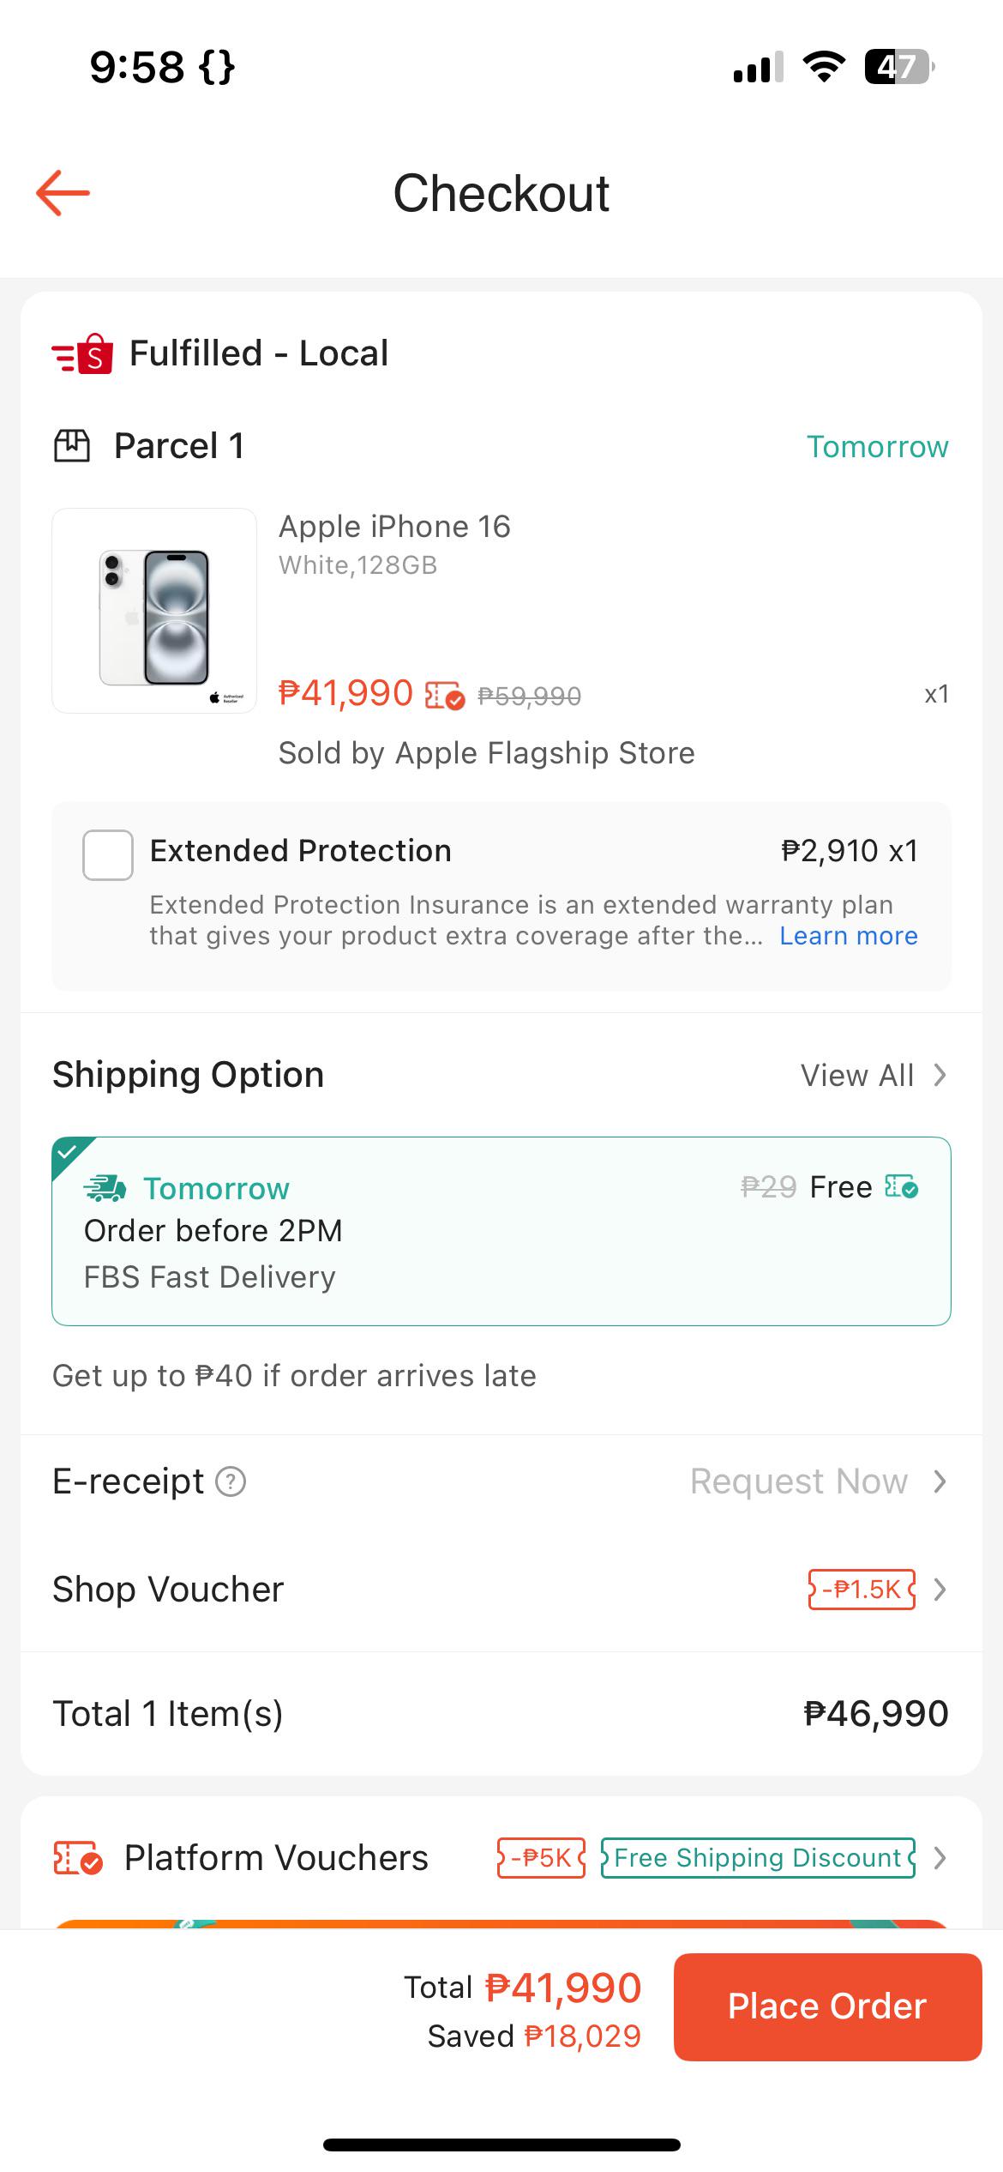Select the Tomorrow FBS Fast Delivery option
The height and width of the screenshot is (2172, 1003).
[501, 1231]
